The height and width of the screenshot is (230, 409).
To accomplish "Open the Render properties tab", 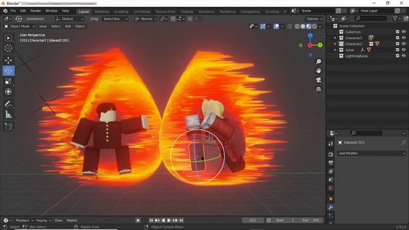I will point(331,155).
